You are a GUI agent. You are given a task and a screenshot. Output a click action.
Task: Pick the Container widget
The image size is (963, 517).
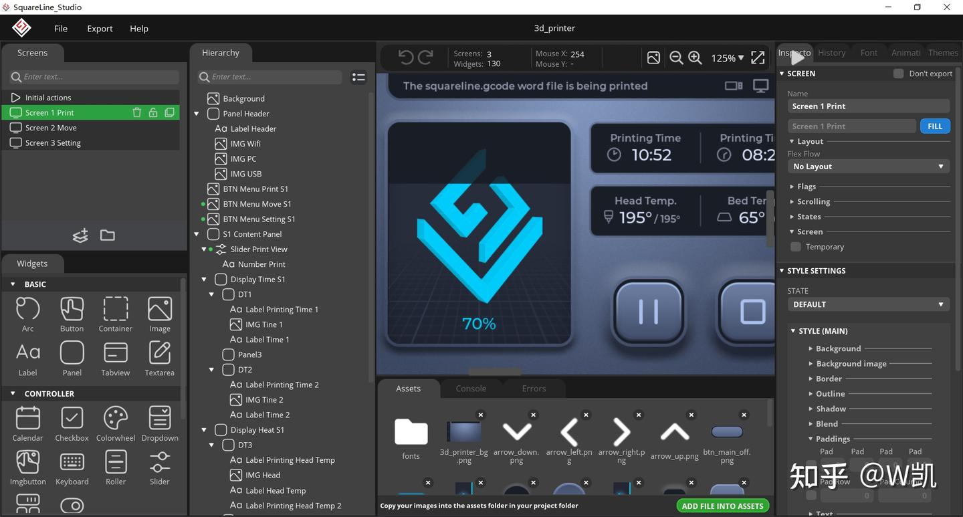point(116,314)
